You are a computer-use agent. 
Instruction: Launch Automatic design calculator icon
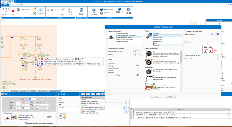click(81, 10)
